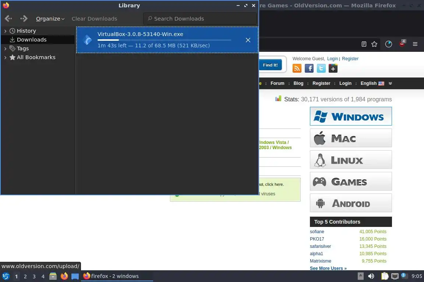424x282 pixels.
Task: Select History in the sidebar
Action: click(x=26, y=31)
